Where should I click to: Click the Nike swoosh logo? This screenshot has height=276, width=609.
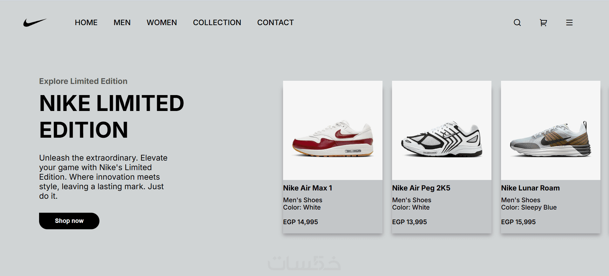(x=35, y=23)
